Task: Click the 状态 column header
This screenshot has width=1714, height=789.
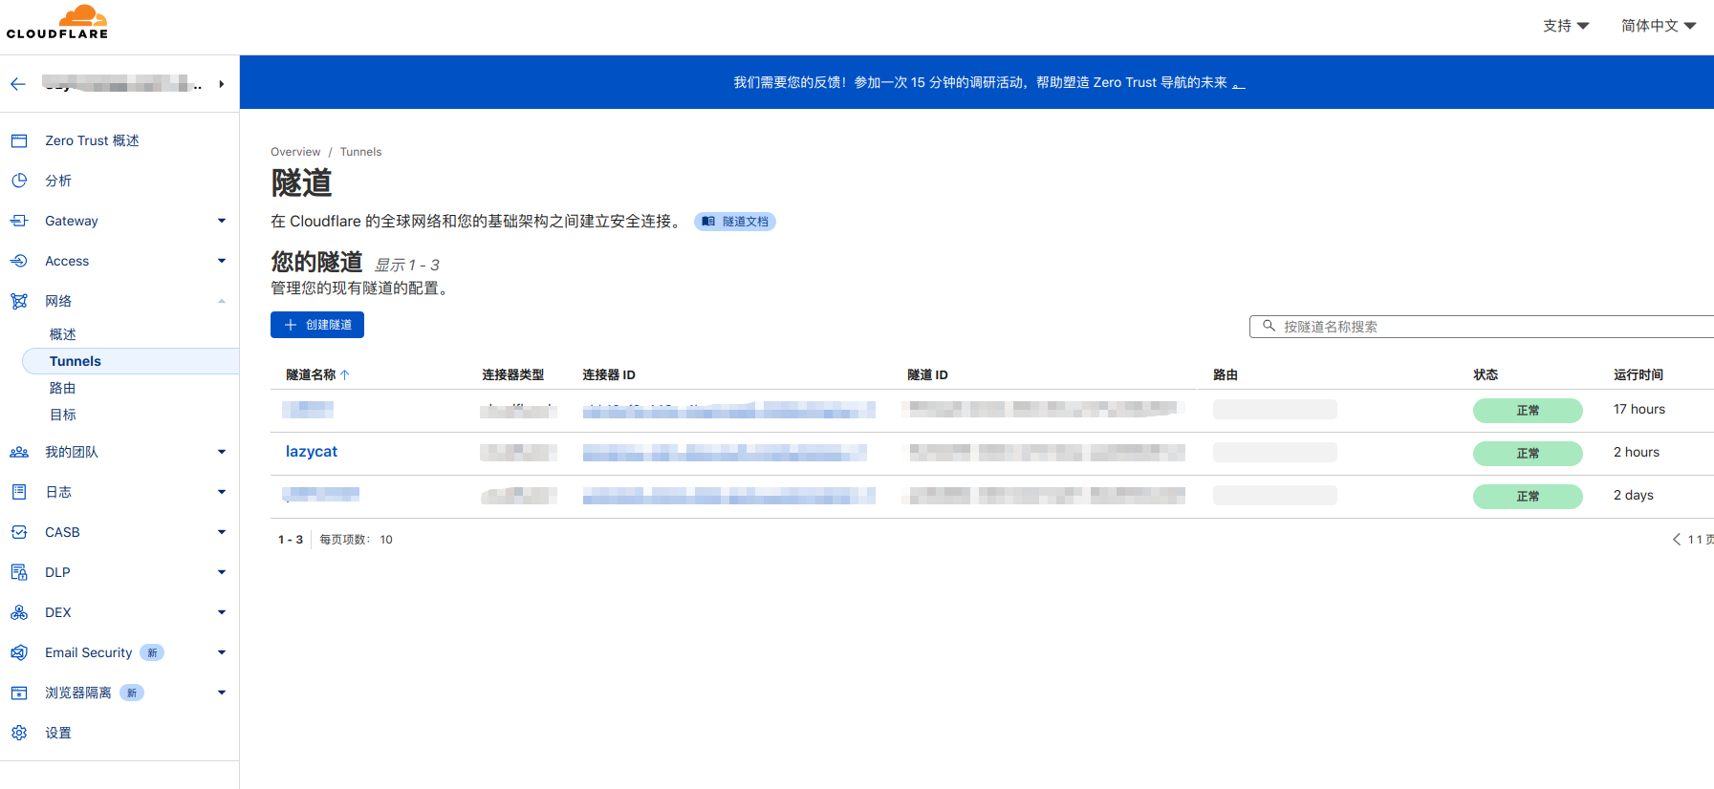Action: pos(1486,374)
